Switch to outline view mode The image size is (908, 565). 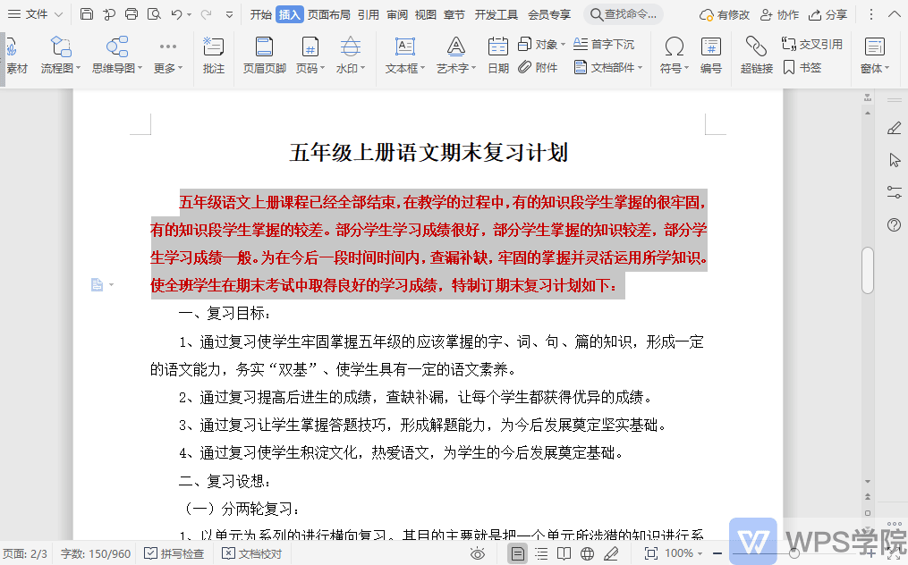tap(541, 554)
